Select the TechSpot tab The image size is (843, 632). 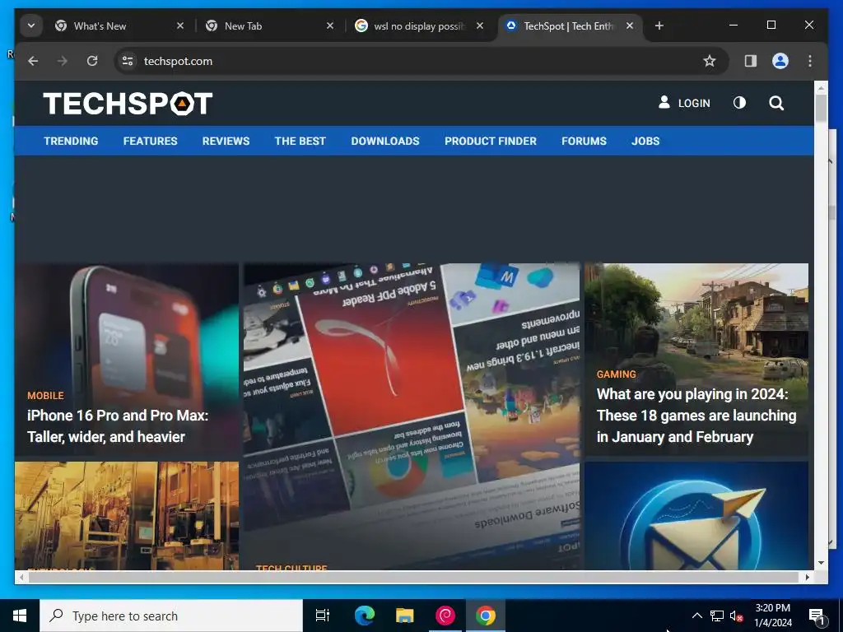[570, 26]
